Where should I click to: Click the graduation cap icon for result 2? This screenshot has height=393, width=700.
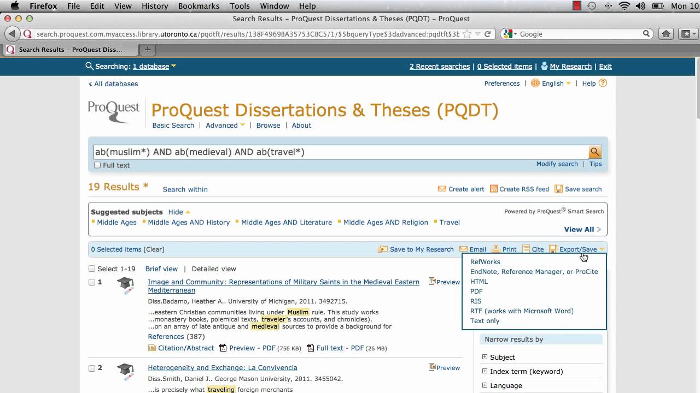tap(126, 371)
